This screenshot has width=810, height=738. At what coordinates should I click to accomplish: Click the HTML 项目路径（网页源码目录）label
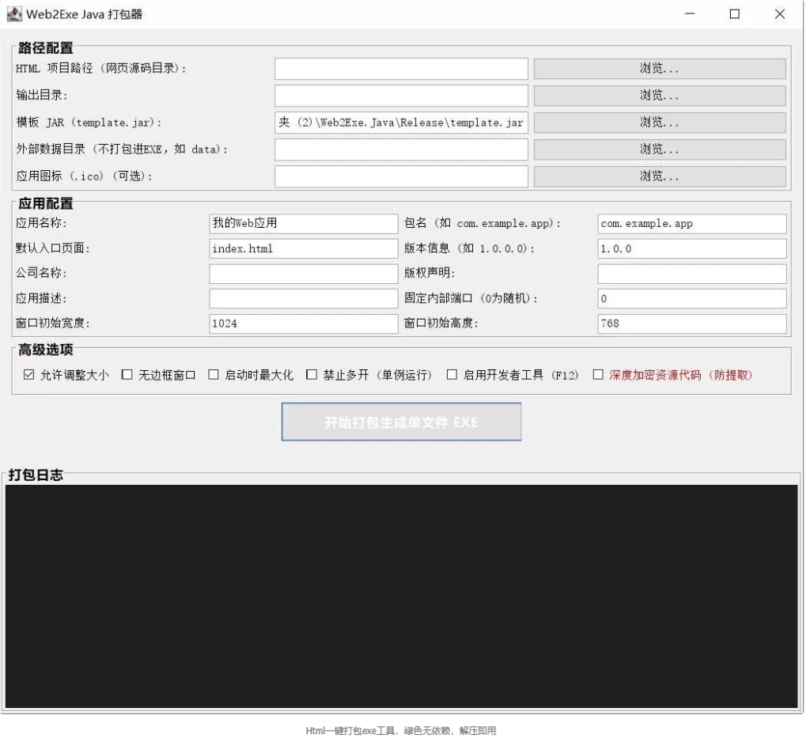[x=100, y=68]
